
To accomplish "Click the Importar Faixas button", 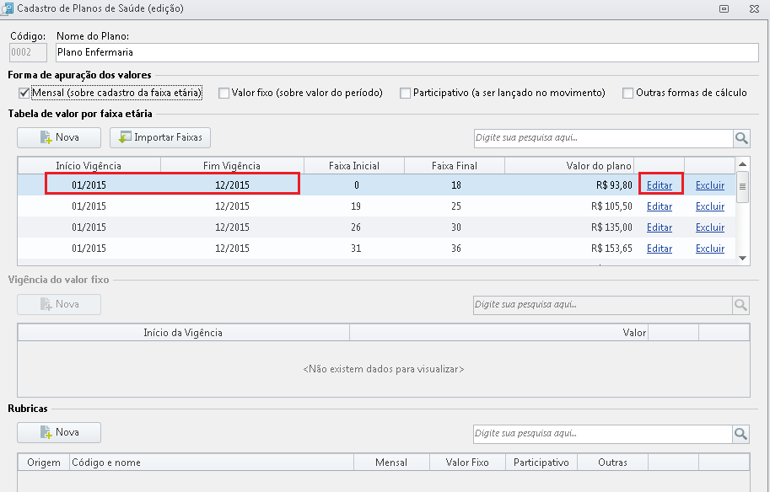I will click(160, 138).
